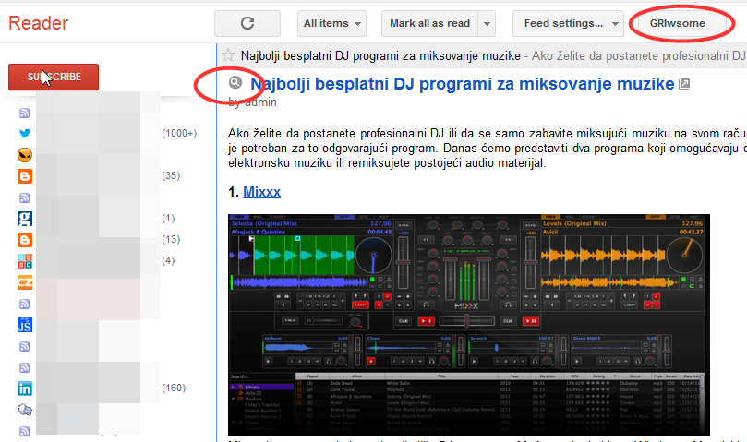
Task: Open the article title link Najbolji besplatni DJ programi
Action: click(462, 84)
